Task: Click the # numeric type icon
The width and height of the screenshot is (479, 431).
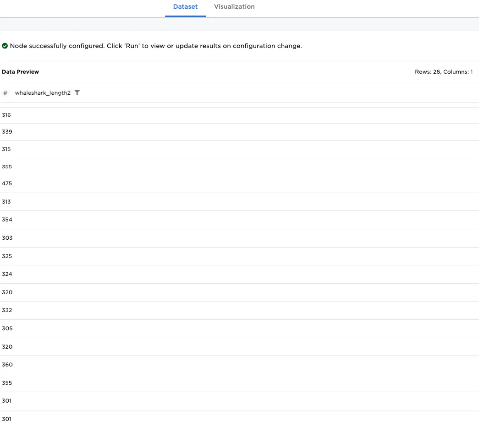Action: 6,93
